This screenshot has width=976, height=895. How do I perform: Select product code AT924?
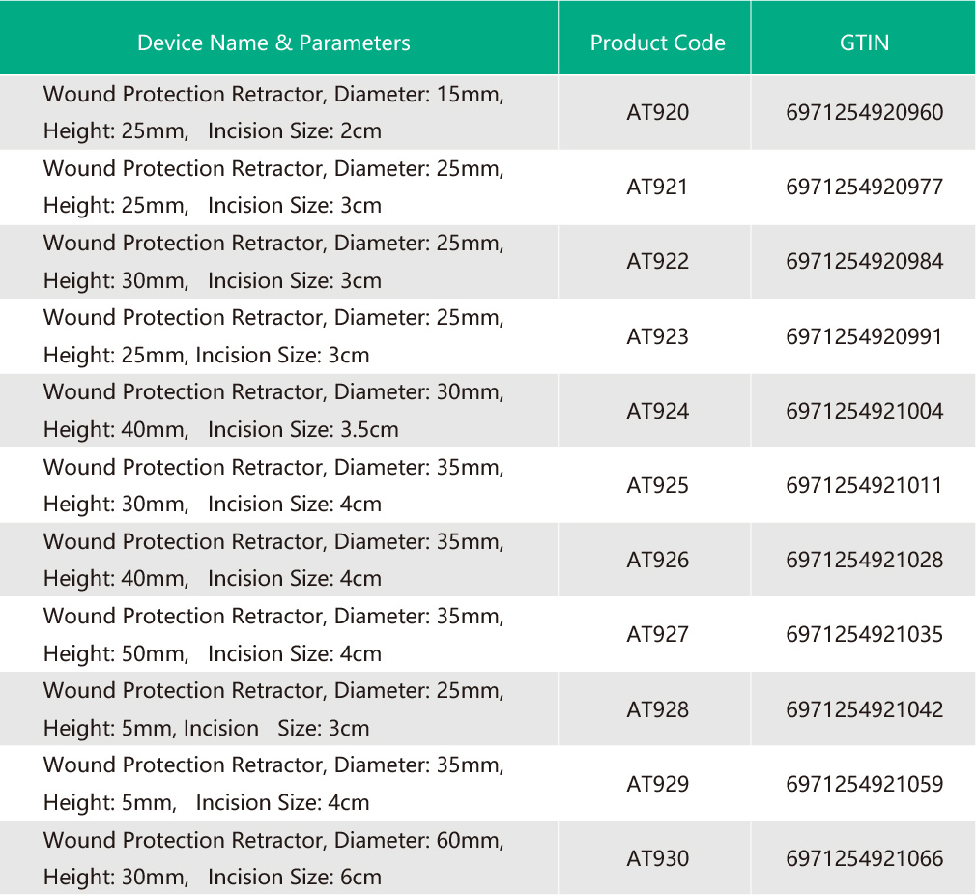[657, 411]
